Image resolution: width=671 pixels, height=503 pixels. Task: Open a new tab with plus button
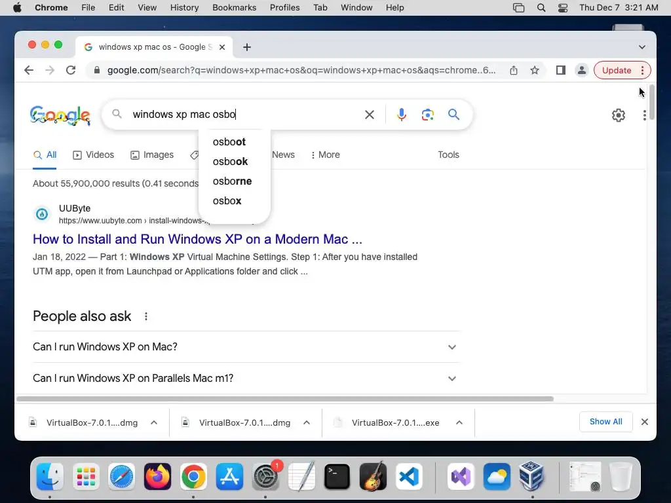coord(246,47)
